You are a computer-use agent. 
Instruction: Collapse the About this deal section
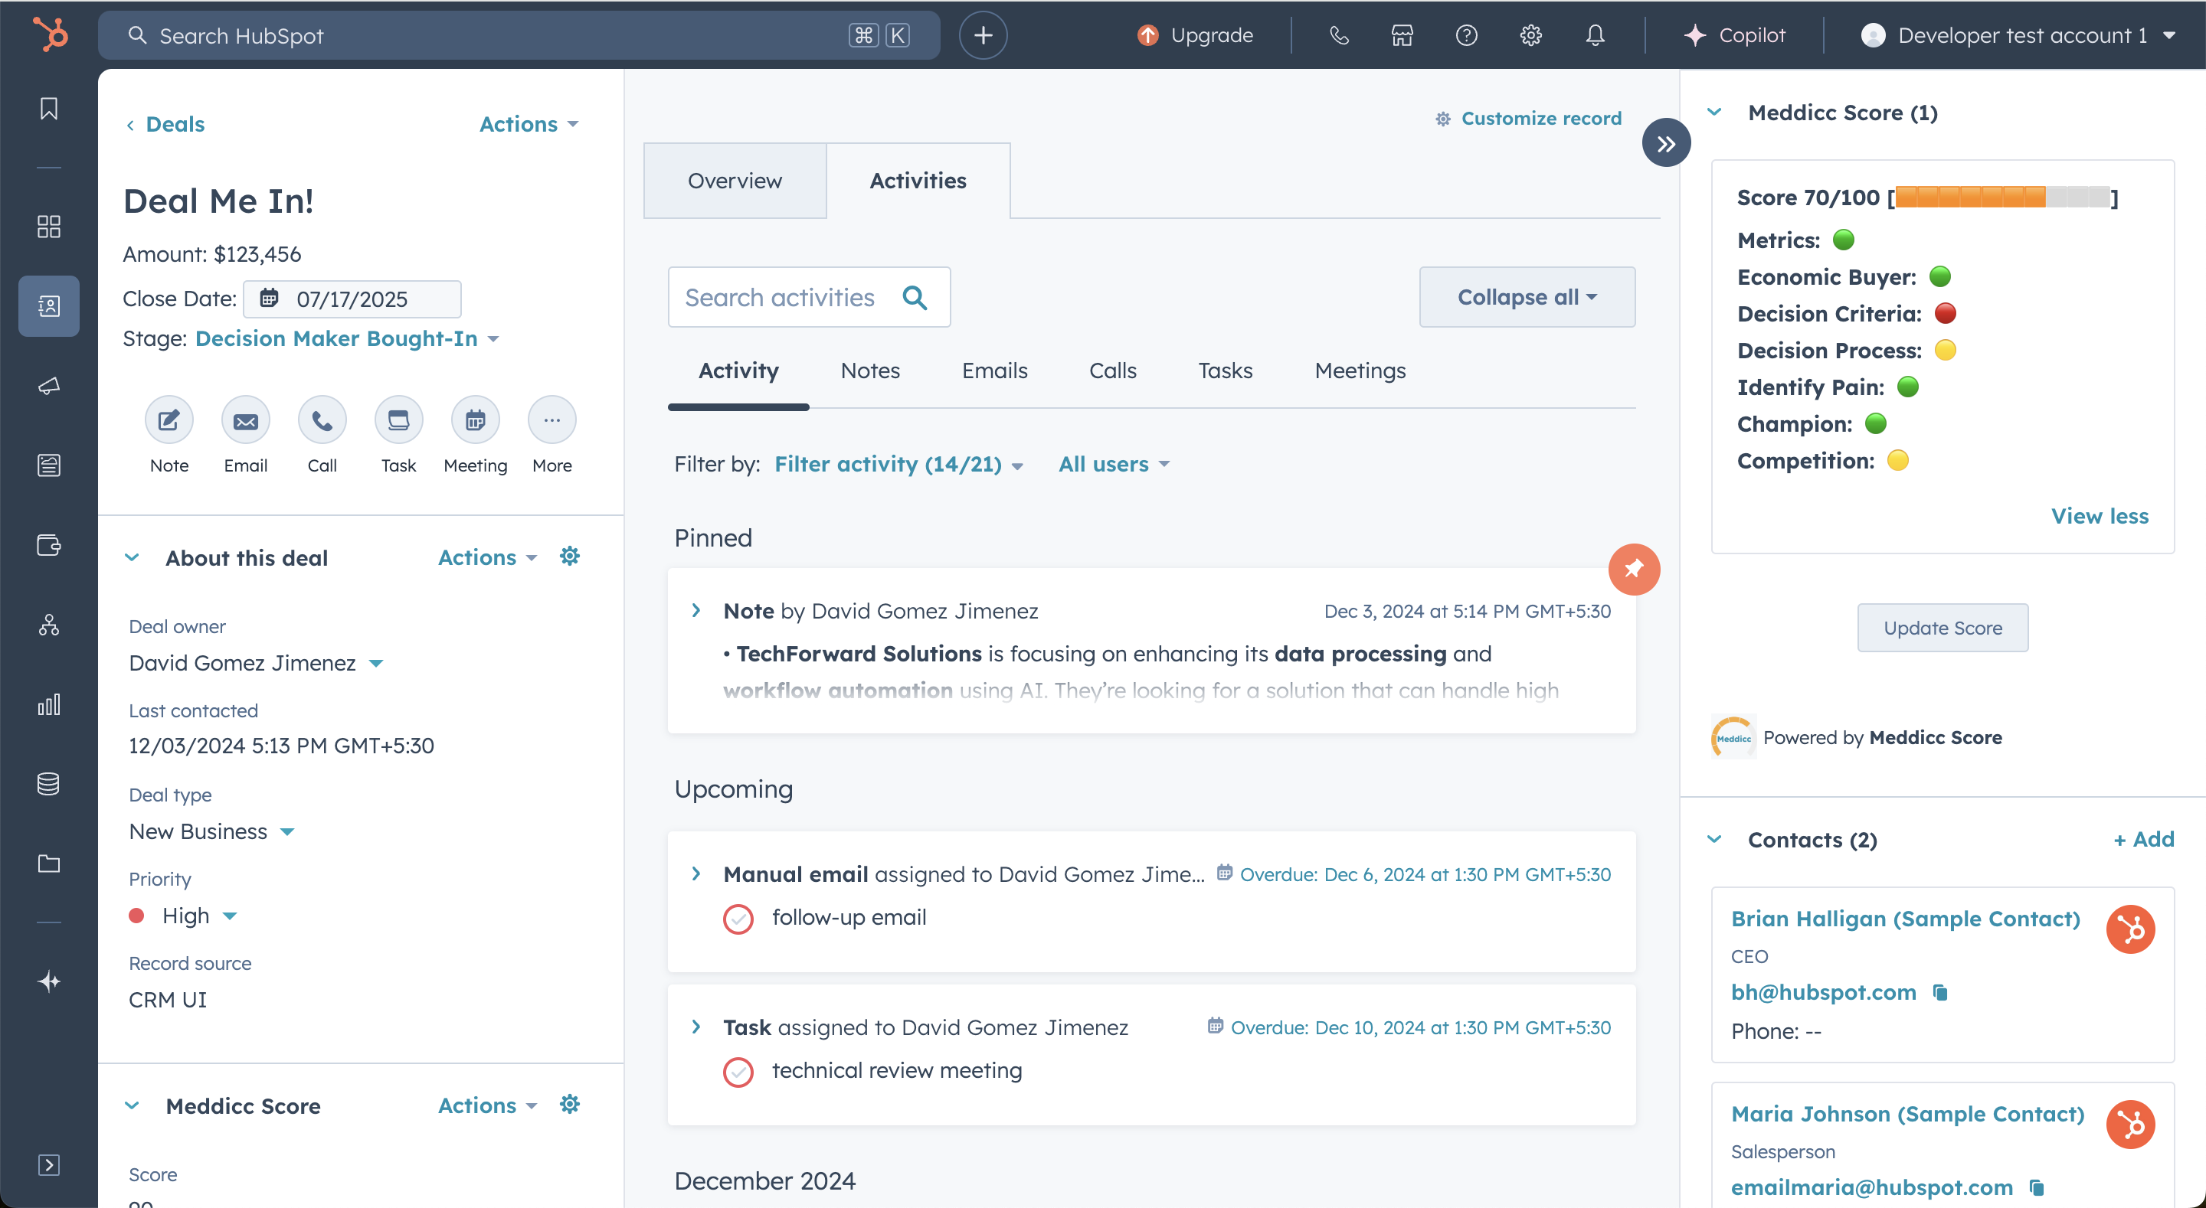tap(132, 557)
